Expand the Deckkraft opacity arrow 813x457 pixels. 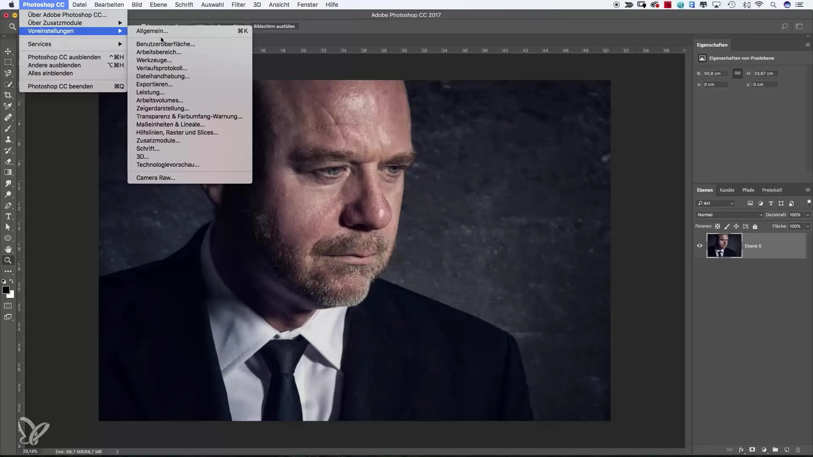(807, 215)
